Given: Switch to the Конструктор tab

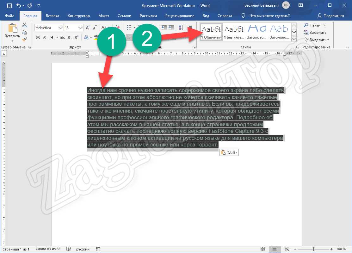Looking at the screenshot, I should point(79,16).
